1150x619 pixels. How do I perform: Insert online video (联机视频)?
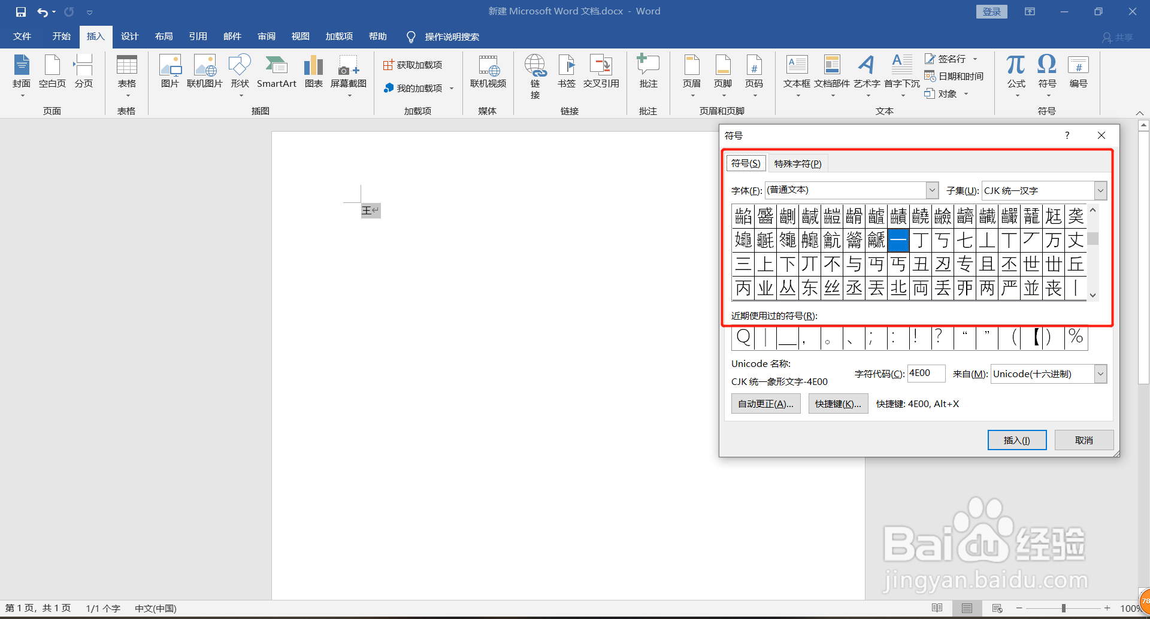pos(488,72)
